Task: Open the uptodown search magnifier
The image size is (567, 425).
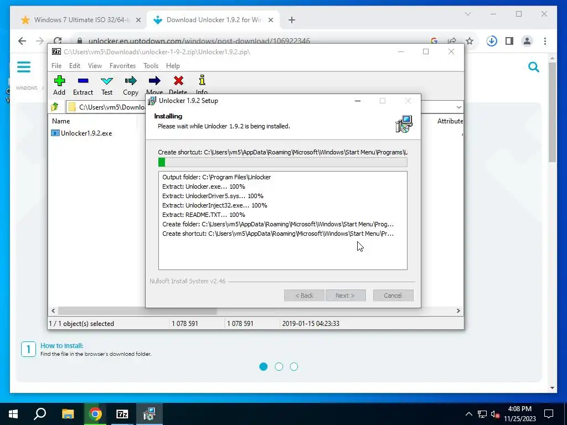Action: pos(533,67)
